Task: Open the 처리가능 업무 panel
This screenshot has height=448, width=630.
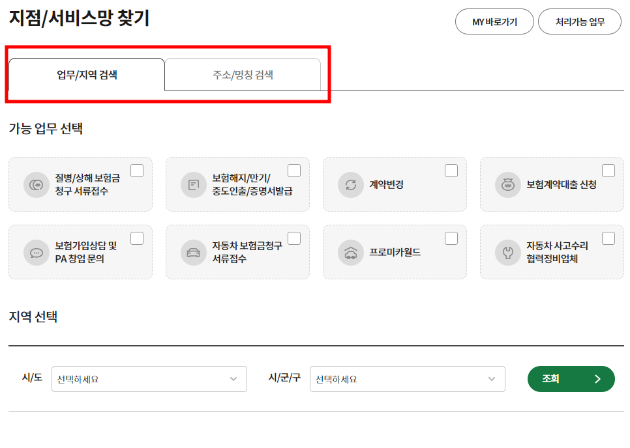Action: pos(579,21)
